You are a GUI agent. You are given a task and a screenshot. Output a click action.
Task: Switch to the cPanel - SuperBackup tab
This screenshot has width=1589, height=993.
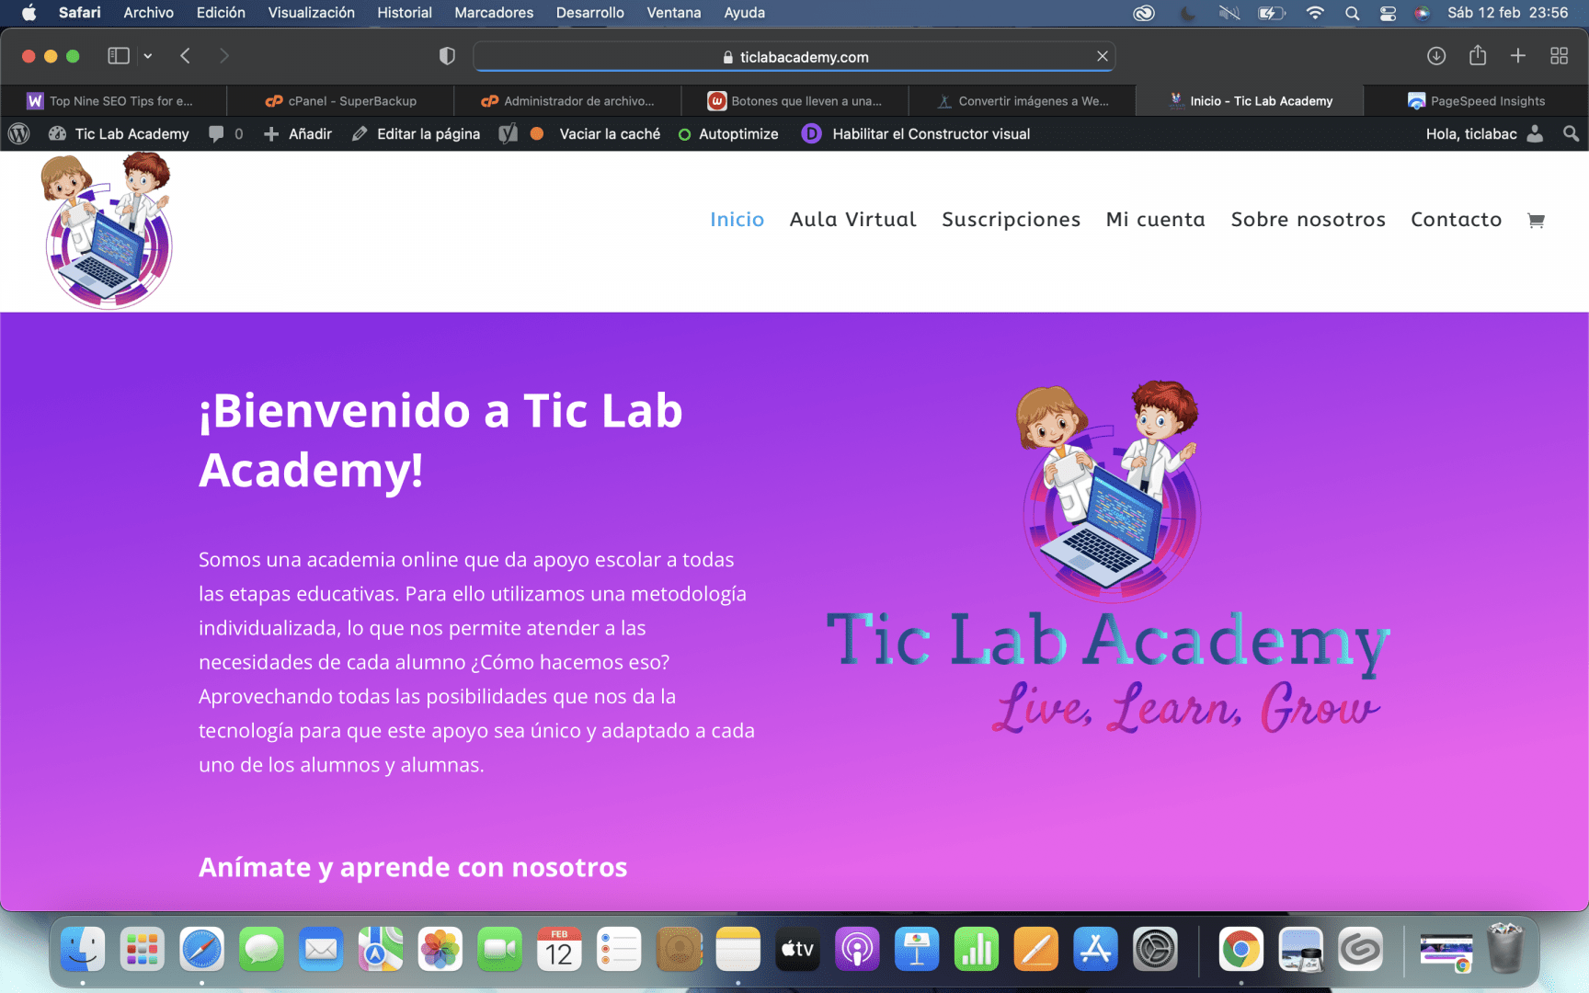click(x=340, y=101)
